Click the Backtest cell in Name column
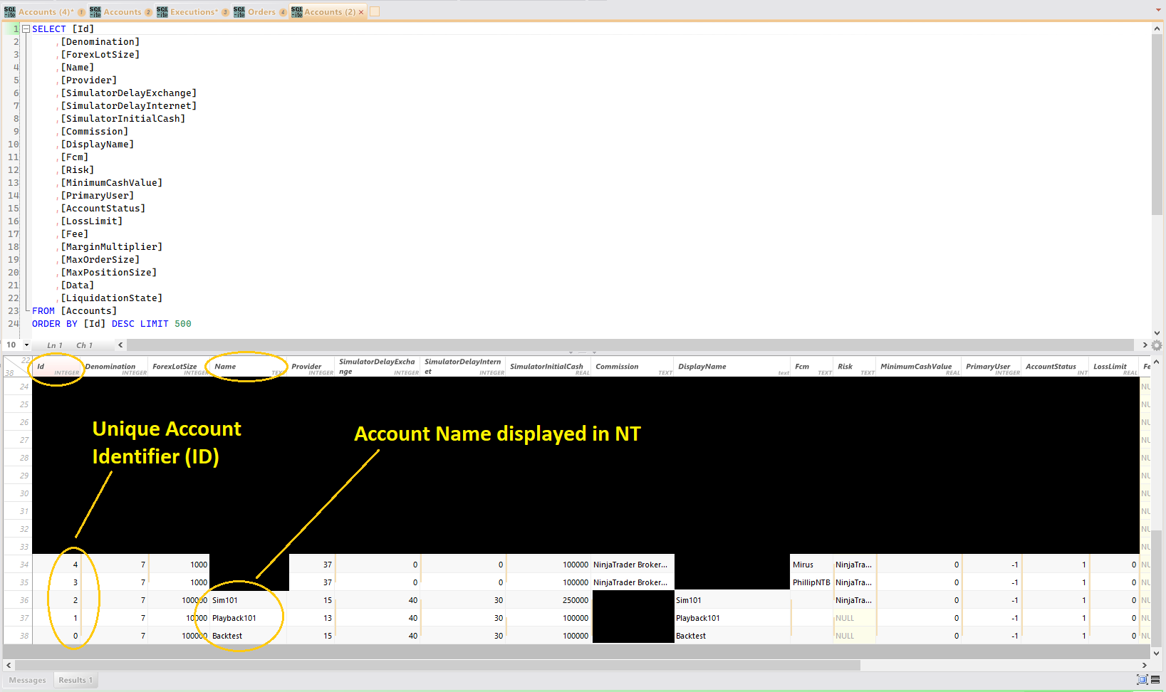1166x692 pixels. tap(249, 636)
